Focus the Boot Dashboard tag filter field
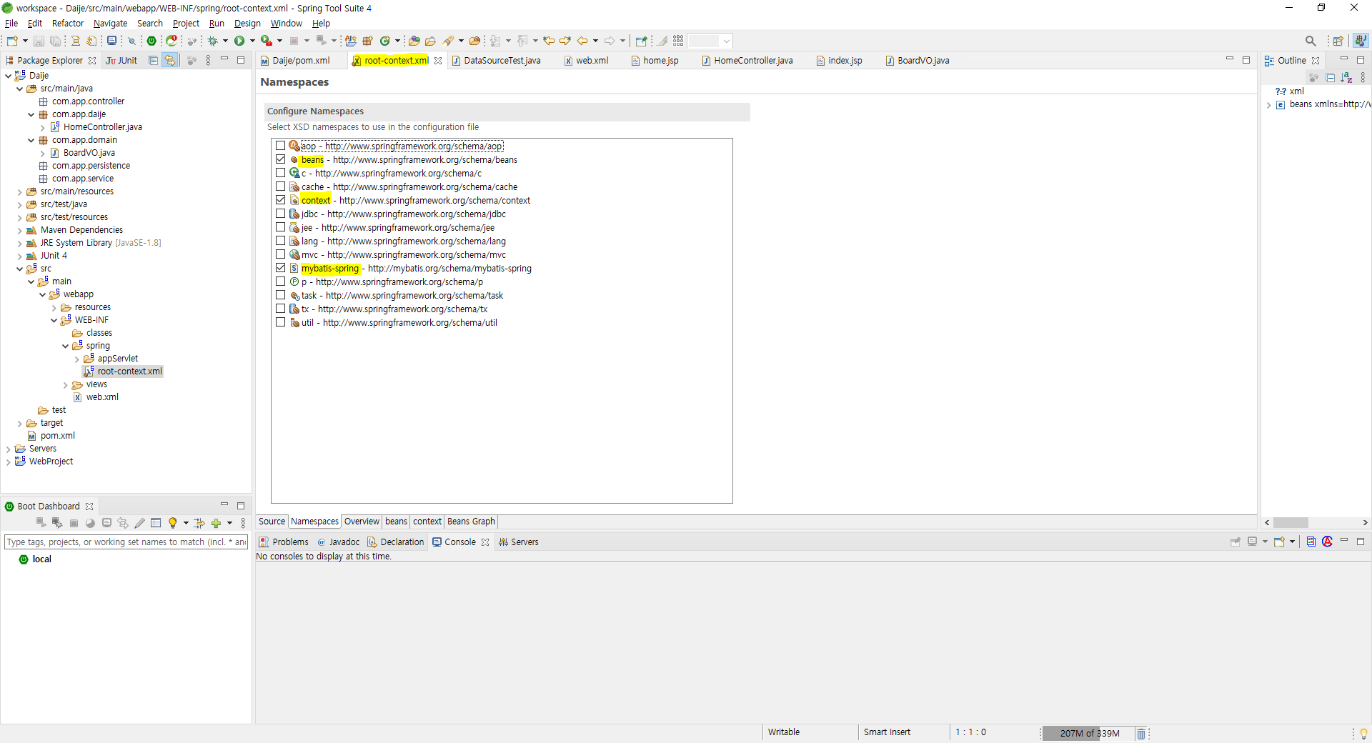The width and height of the screenshot is (1372, 743). (126, 542)
